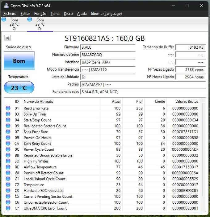Minimize the CrystalDiskInfo window
Image resolution: width=210 pixels, height=217 pixels.
click(x=173, y=6)
